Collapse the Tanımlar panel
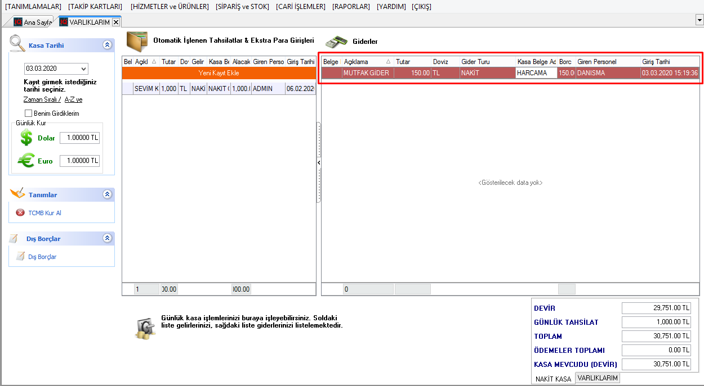The image size is (704, 386). tap(107, 194)
